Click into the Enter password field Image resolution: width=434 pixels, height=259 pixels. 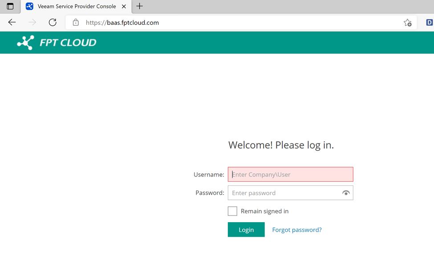[284, 193]
